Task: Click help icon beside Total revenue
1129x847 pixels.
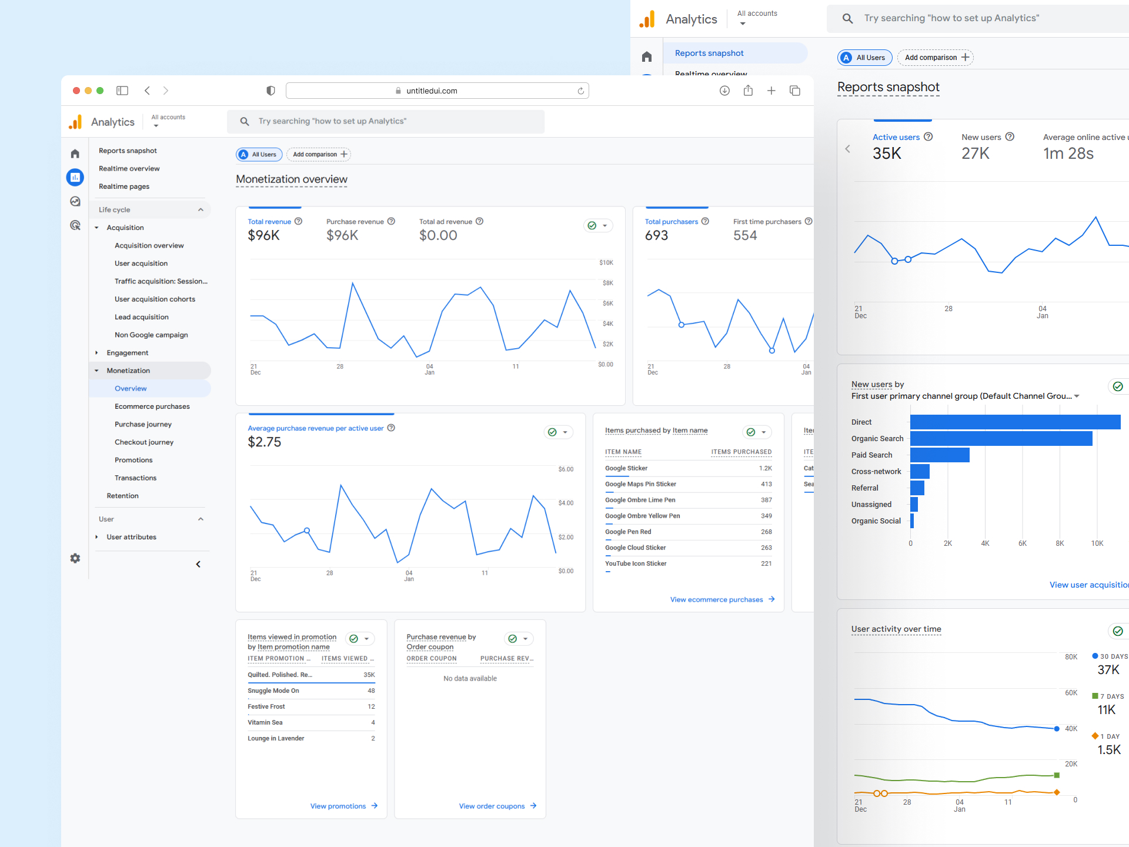Action: pos(298,221)
